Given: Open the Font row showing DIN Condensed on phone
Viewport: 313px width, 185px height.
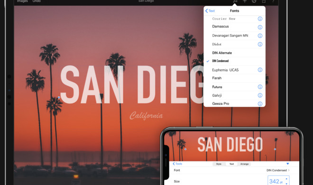Looking at the screenshot, I should pyautogui.click(x=231, y=170).
